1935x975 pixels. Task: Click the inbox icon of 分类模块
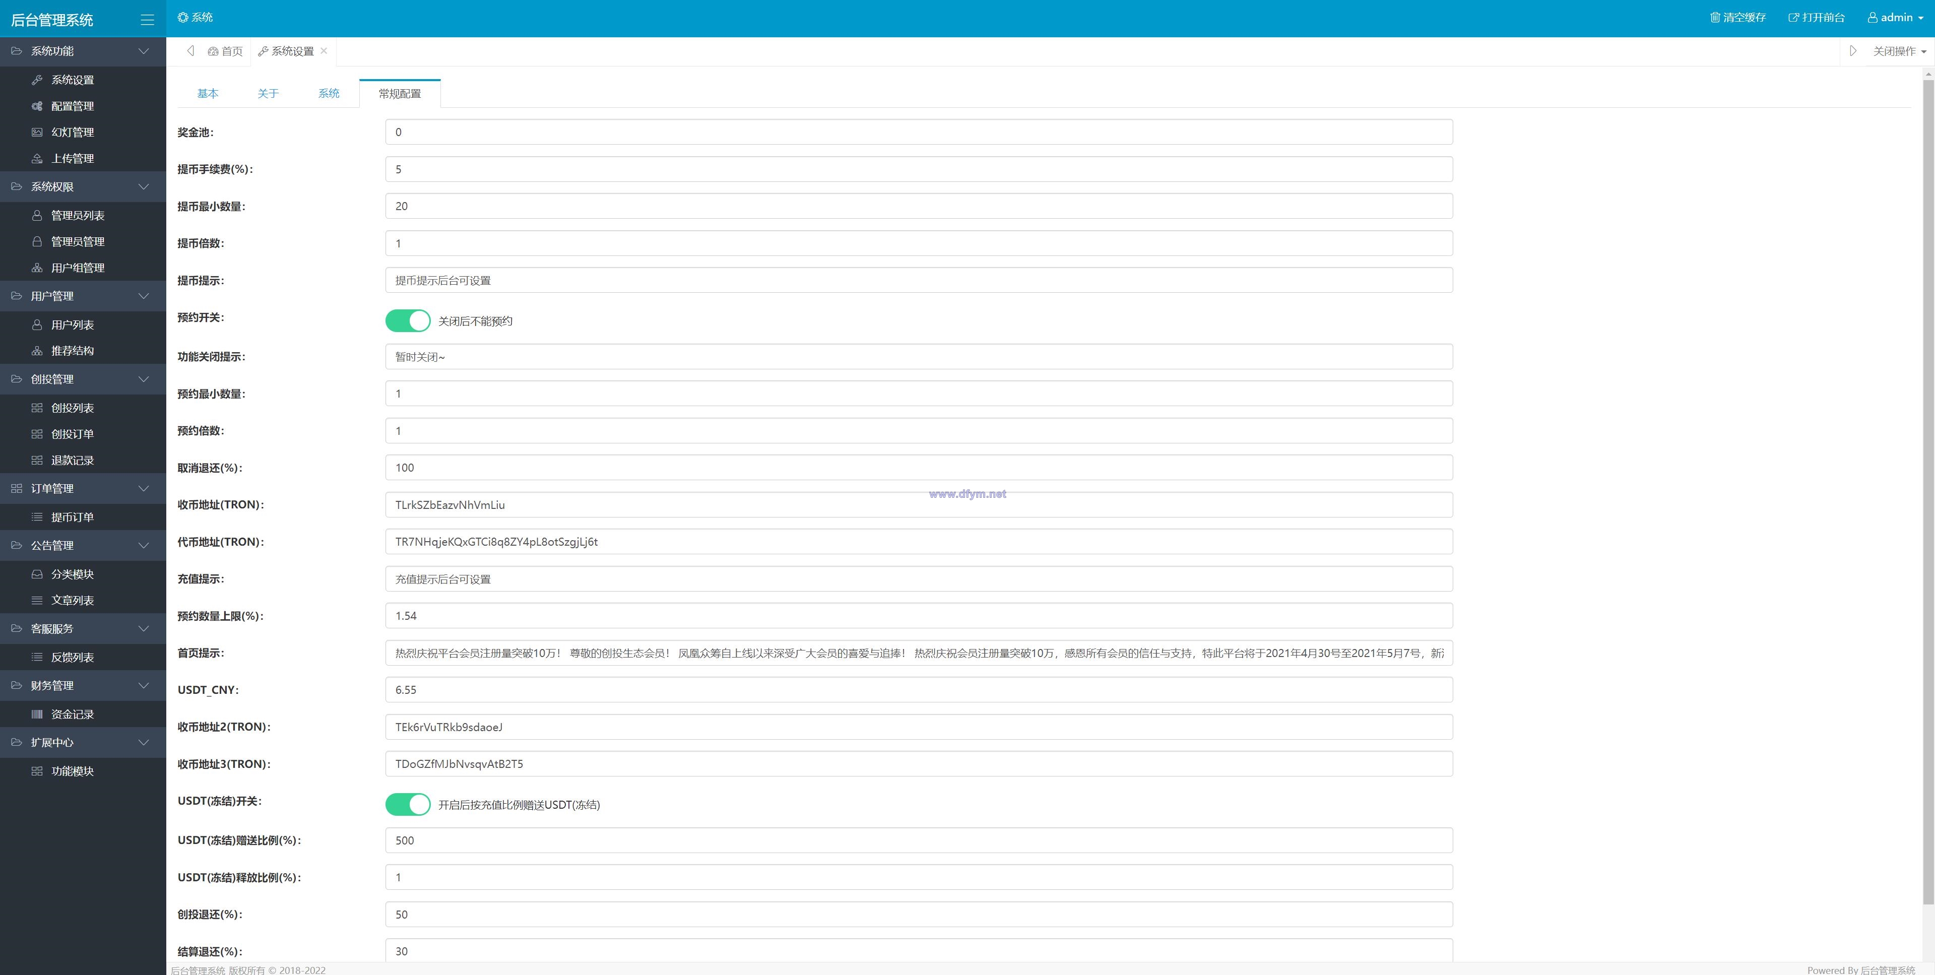click(37, 574)
